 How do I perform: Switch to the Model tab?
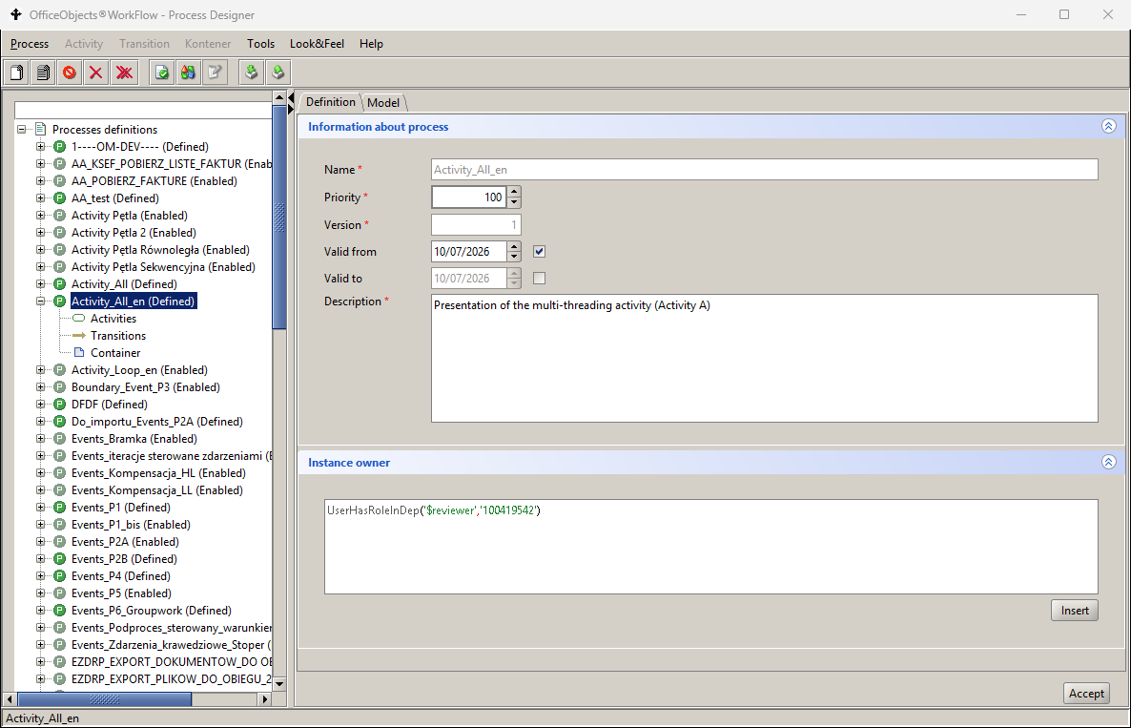383,102
